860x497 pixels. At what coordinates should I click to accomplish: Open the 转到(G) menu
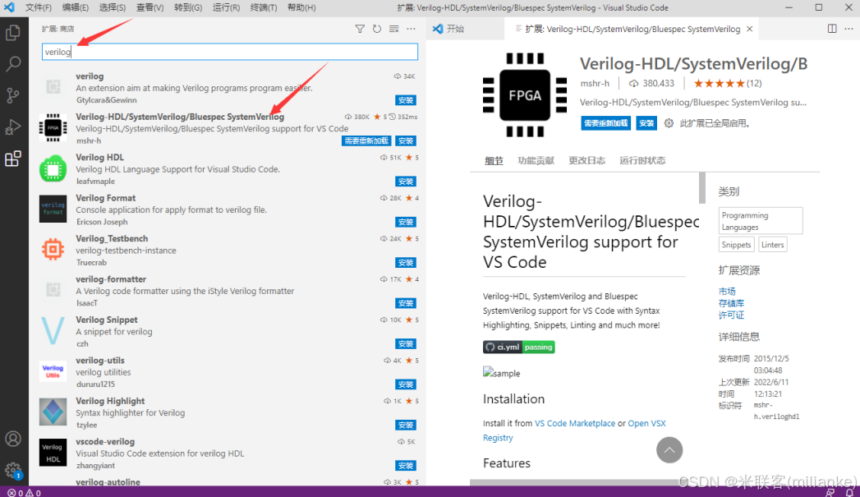pos(187,7)
